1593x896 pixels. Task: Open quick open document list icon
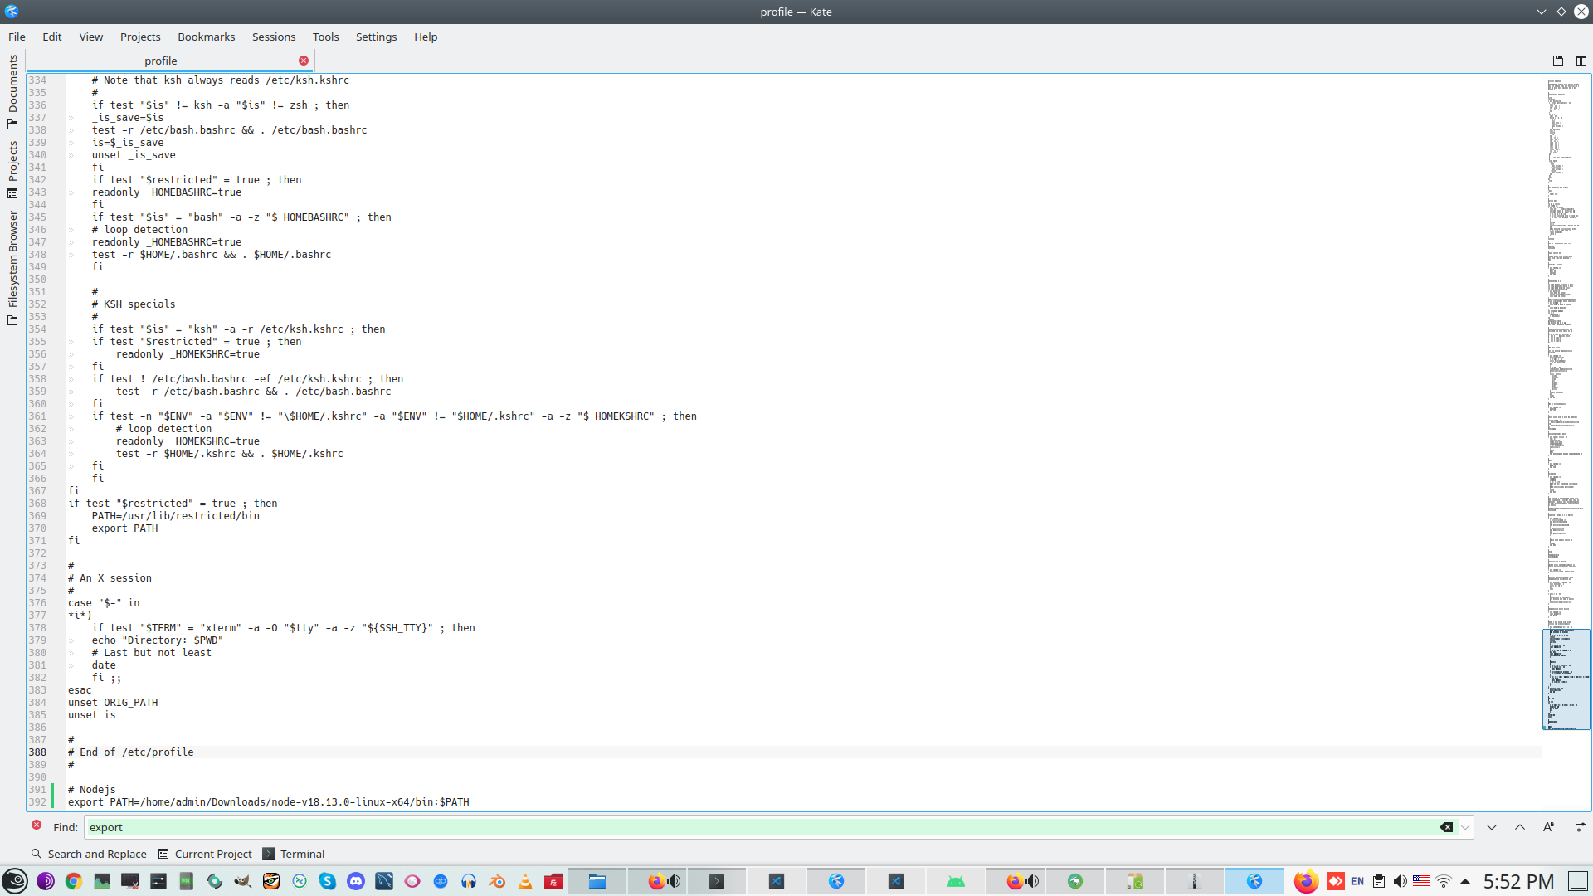(x=1557, y=61)
